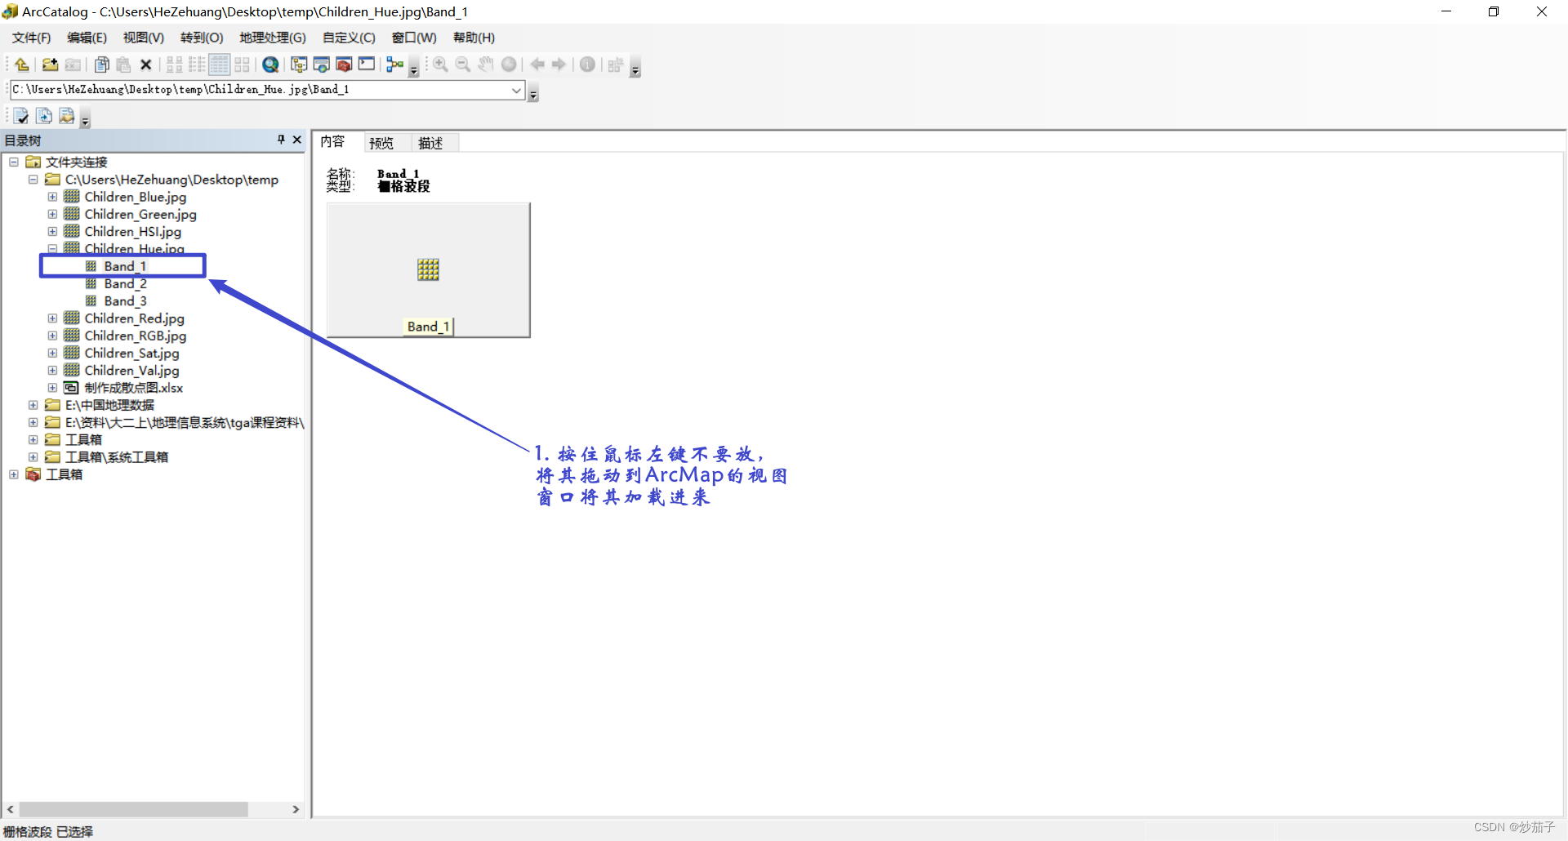Image resolution: width=1568 pixels, height=841 pixels.
Task: Toggle auto-hide pin on 目录树 panel
Action: [281, 140]
